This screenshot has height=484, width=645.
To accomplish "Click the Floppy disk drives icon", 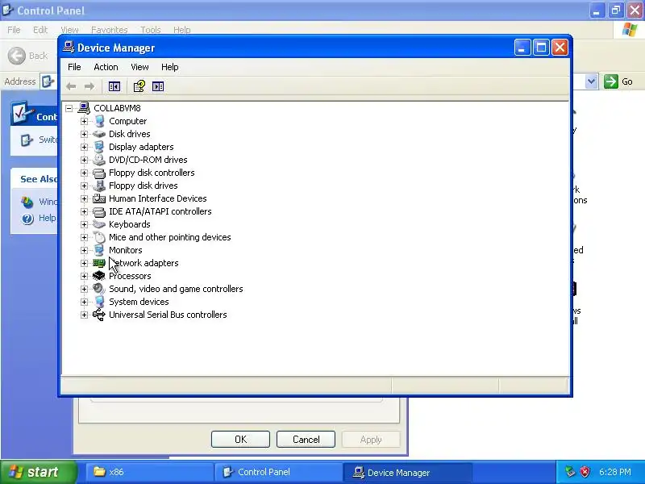I will 99,186.
